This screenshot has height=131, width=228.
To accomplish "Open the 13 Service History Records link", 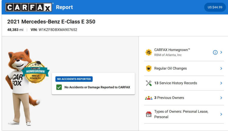I will [176, 83].
